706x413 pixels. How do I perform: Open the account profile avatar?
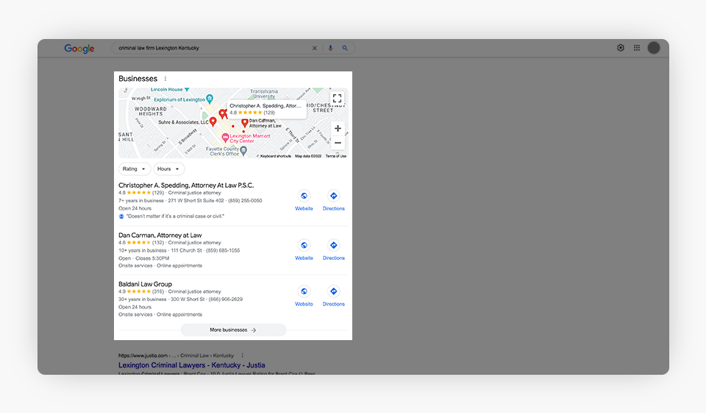tap(654, 48)
